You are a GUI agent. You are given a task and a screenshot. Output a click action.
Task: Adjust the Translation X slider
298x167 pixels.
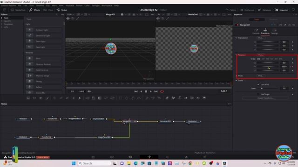click(x=267, y=42)
